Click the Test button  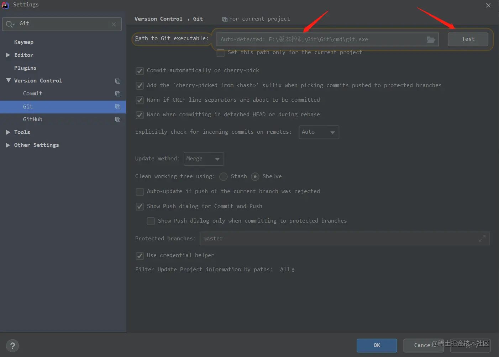[x=468, y=39]
